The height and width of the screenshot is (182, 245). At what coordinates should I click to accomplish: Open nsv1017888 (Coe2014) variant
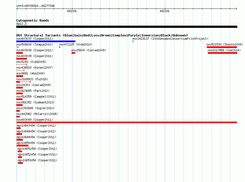[224, 50]
